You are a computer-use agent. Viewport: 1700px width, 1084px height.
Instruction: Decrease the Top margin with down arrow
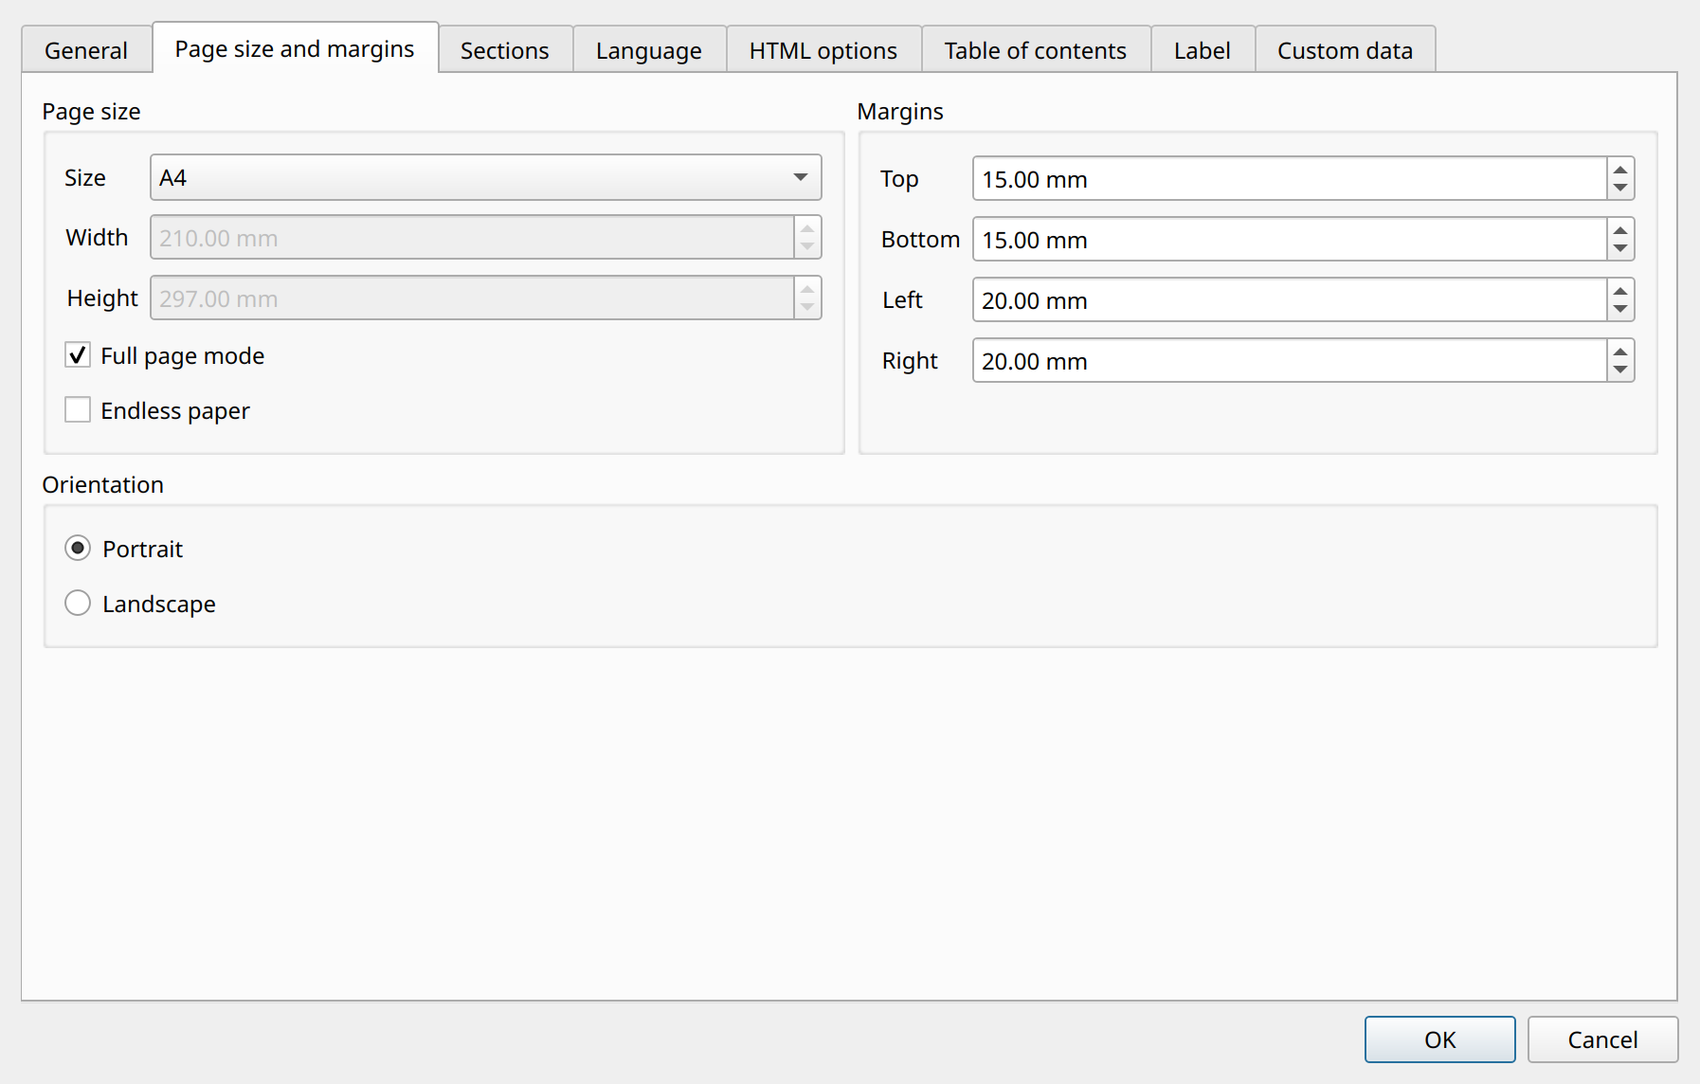click(1620, 189)
